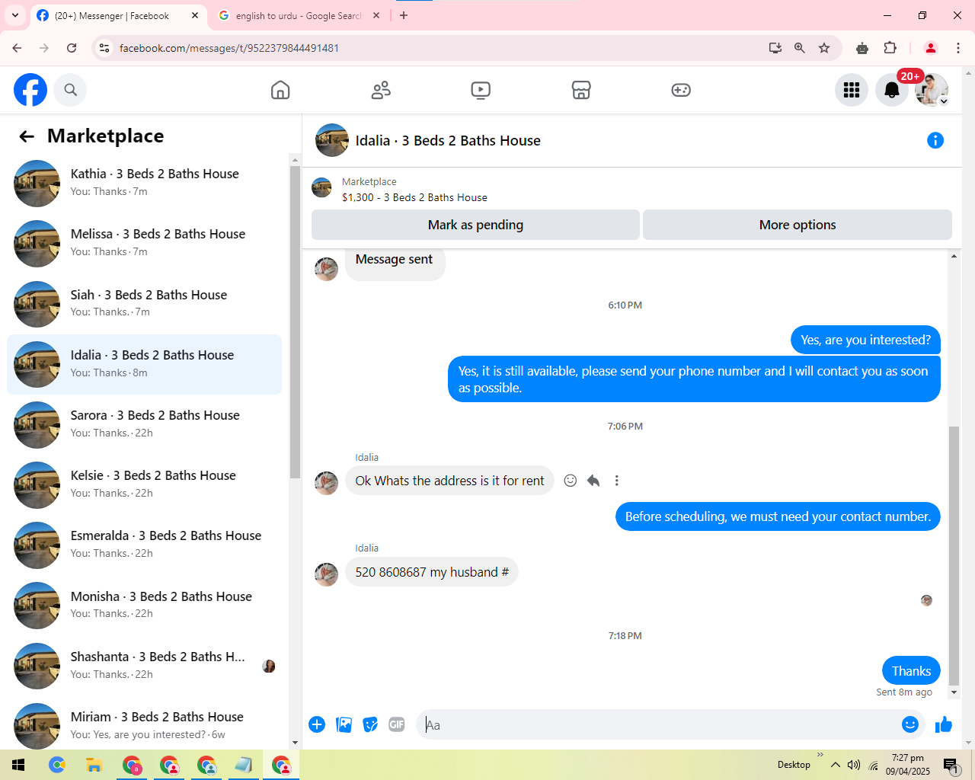Click the 'Yes, are you interested?' message bubble
Screen dimensions: 975x780
865,340
